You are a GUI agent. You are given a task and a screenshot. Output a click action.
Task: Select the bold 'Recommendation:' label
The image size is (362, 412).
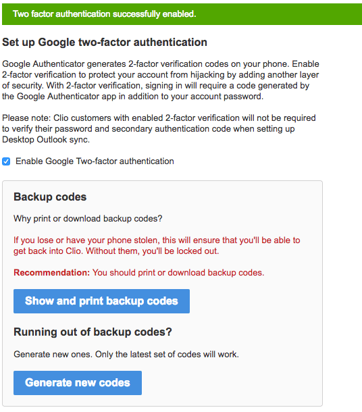52,272
